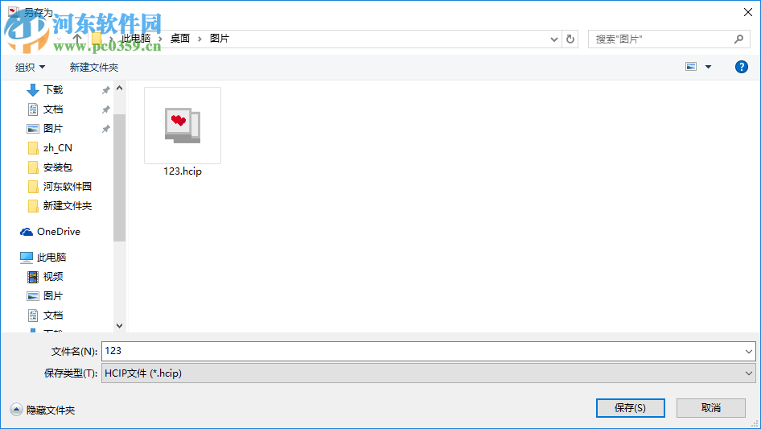Click the pin icon beside quick access 图片

click(105, 129)
